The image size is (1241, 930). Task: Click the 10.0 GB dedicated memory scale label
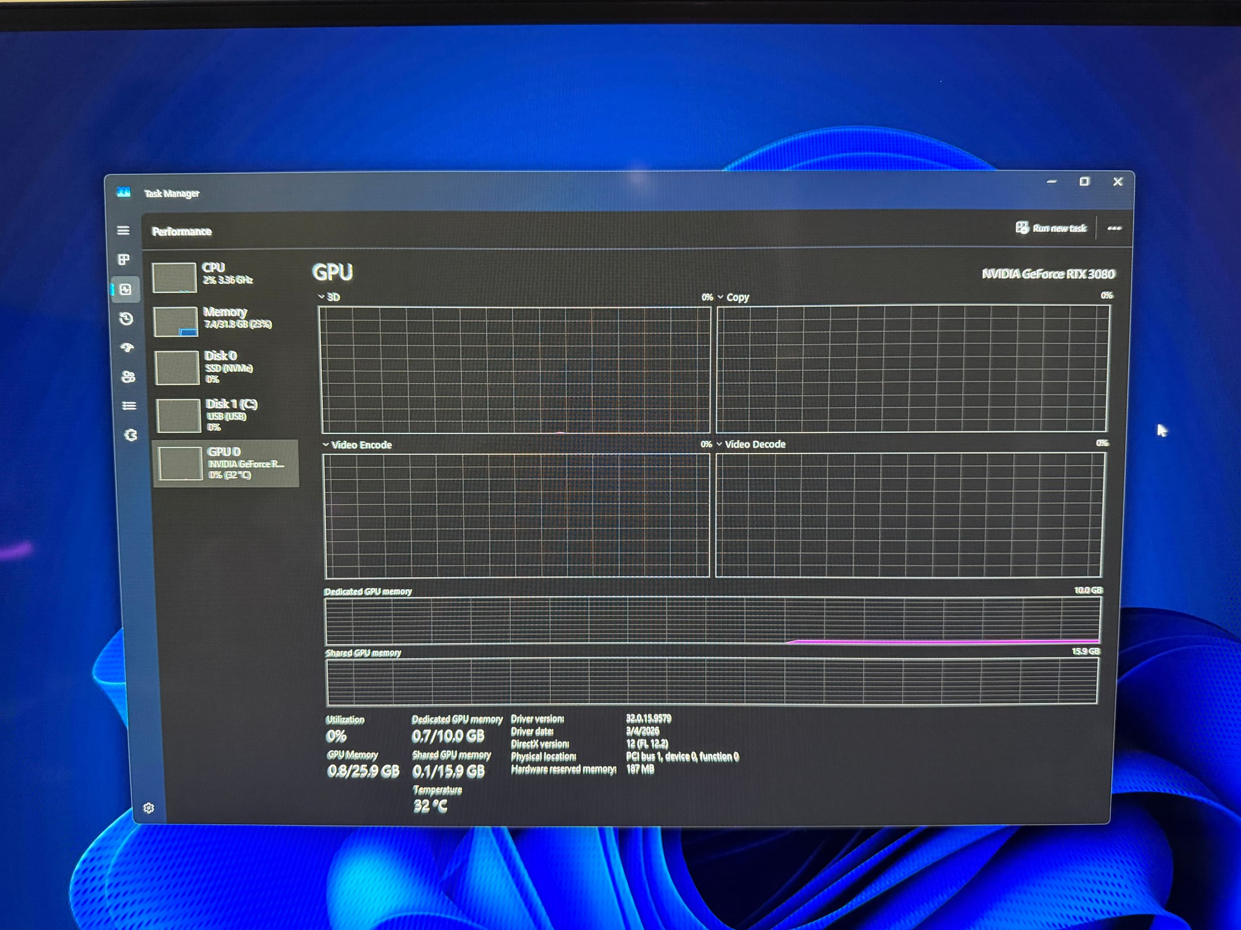1088,590
